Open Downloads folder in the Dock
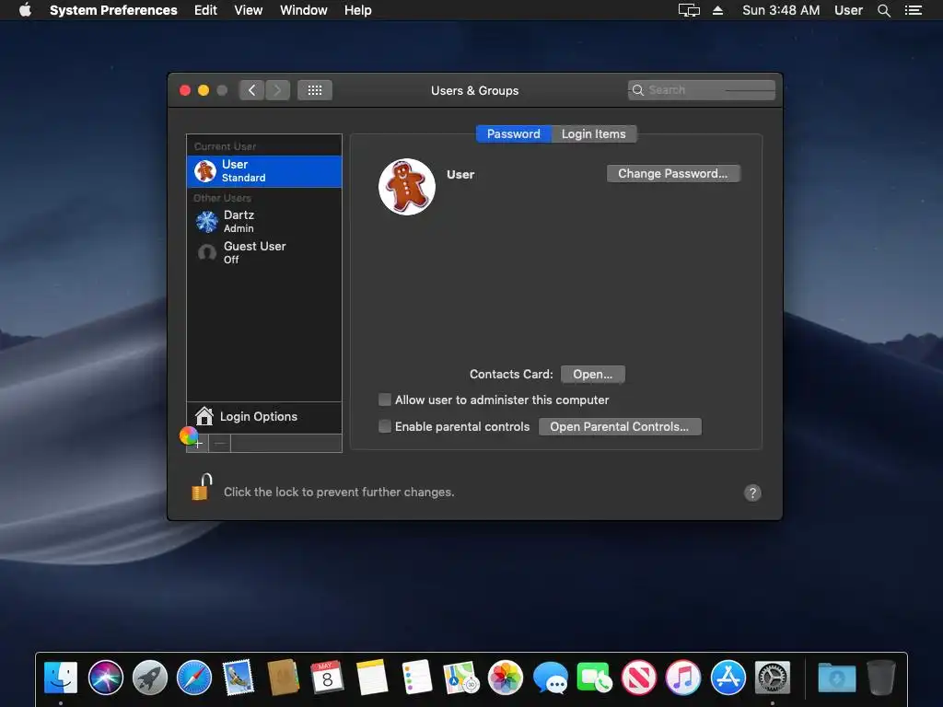Viewport: 943px width, 707px height. (836, 678)
